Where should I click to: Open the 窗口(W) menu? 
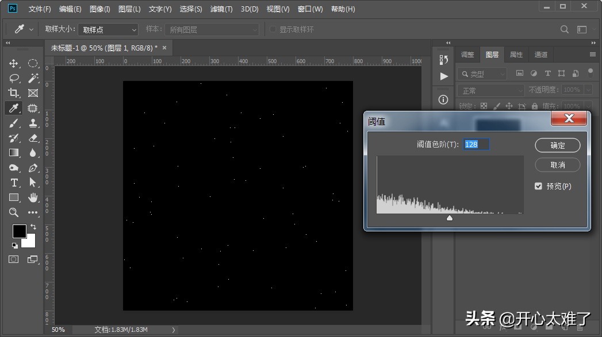point(310,9)
